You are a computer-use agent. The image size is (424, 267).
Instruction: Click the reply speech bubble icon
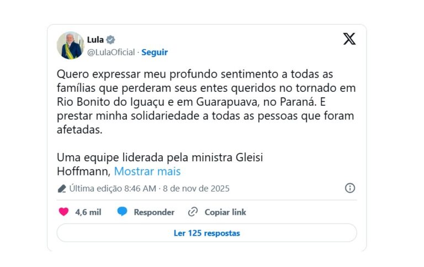[122, 212]
